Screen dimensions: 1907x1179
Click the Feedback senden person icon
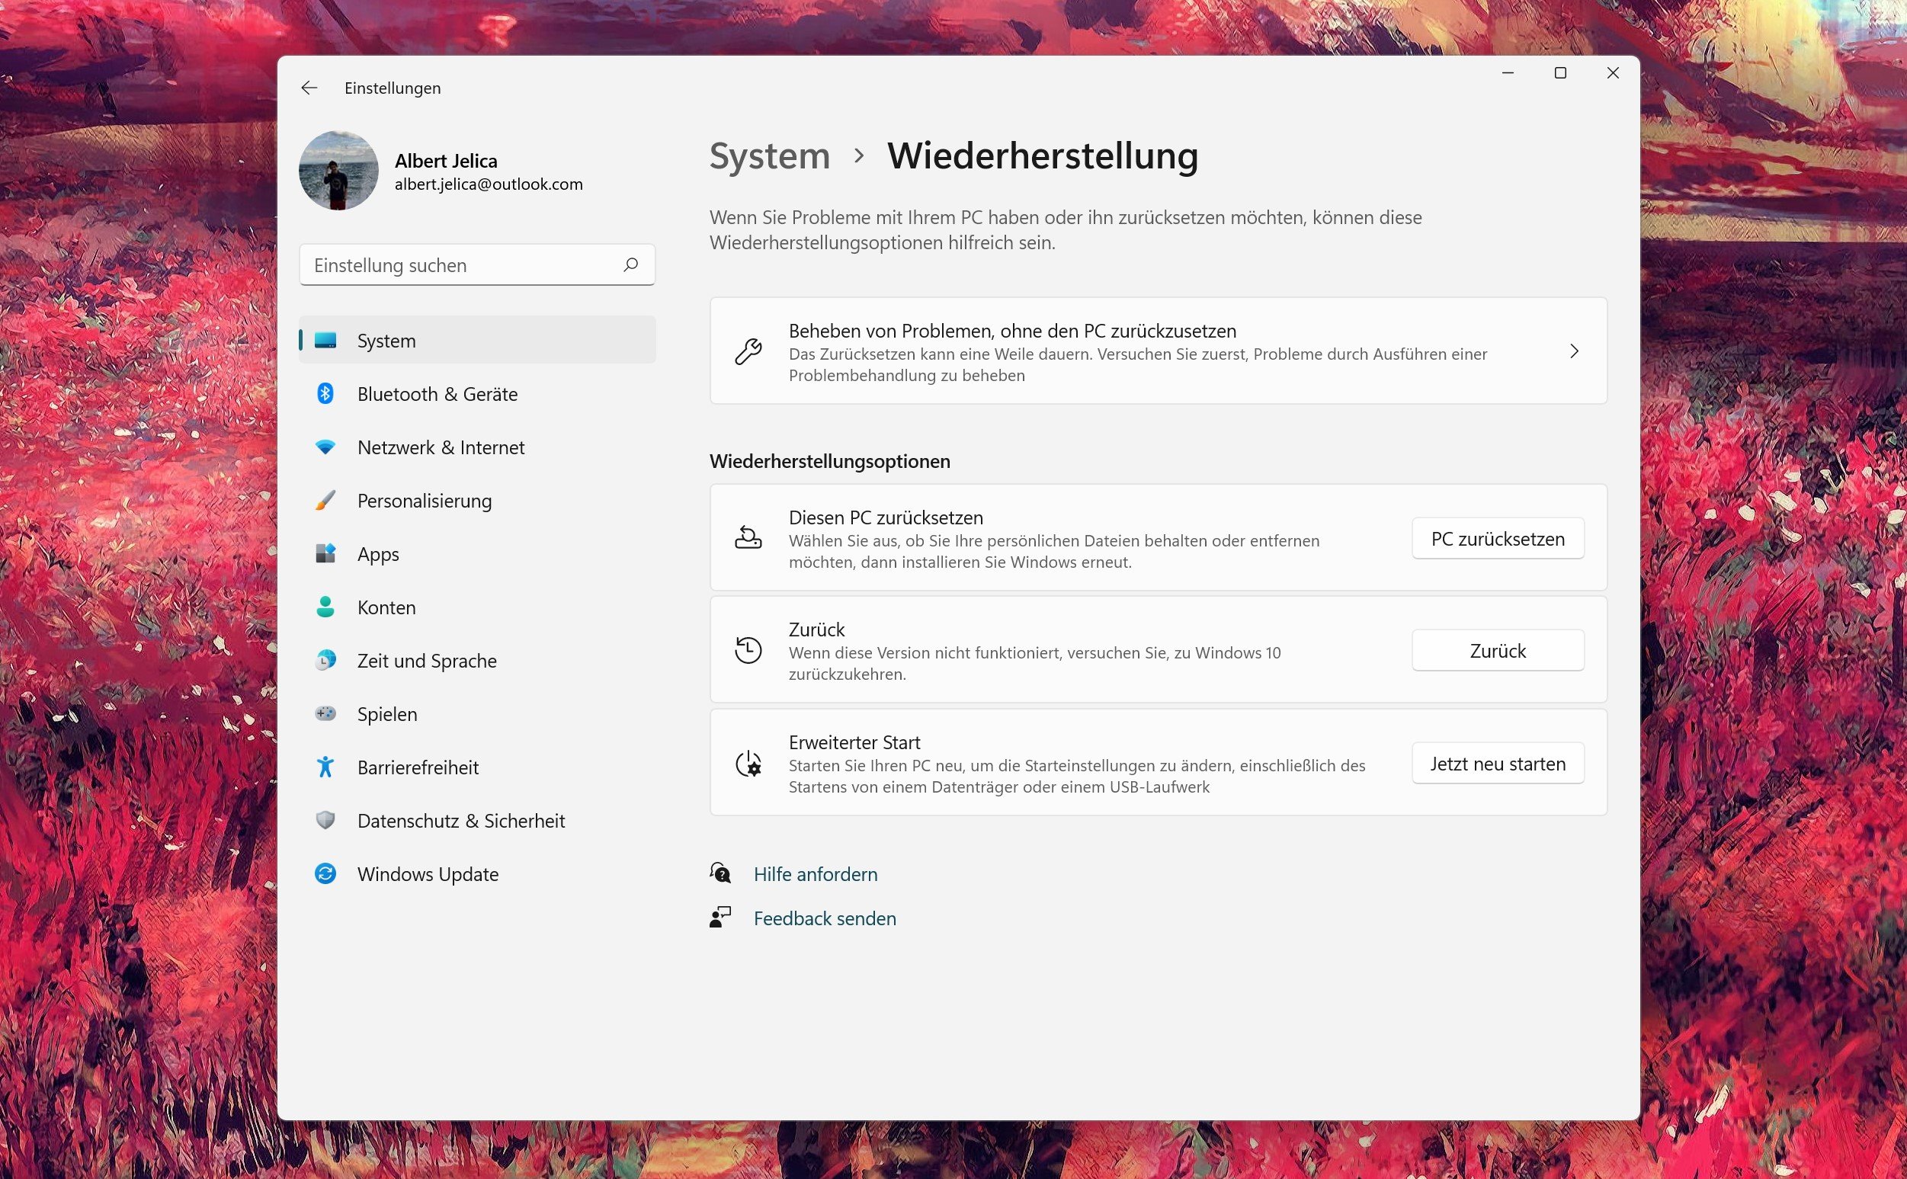point(720,917)
